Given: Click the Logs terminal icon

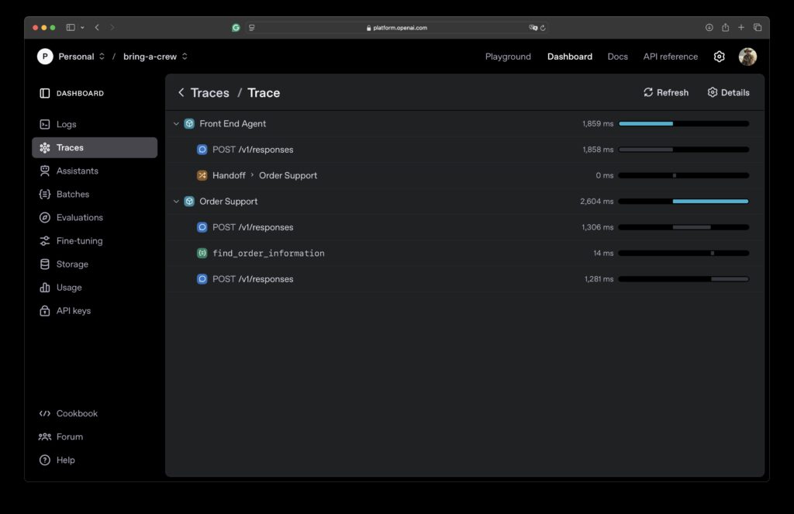Looking at the screenshot, I should pos(44,124).
